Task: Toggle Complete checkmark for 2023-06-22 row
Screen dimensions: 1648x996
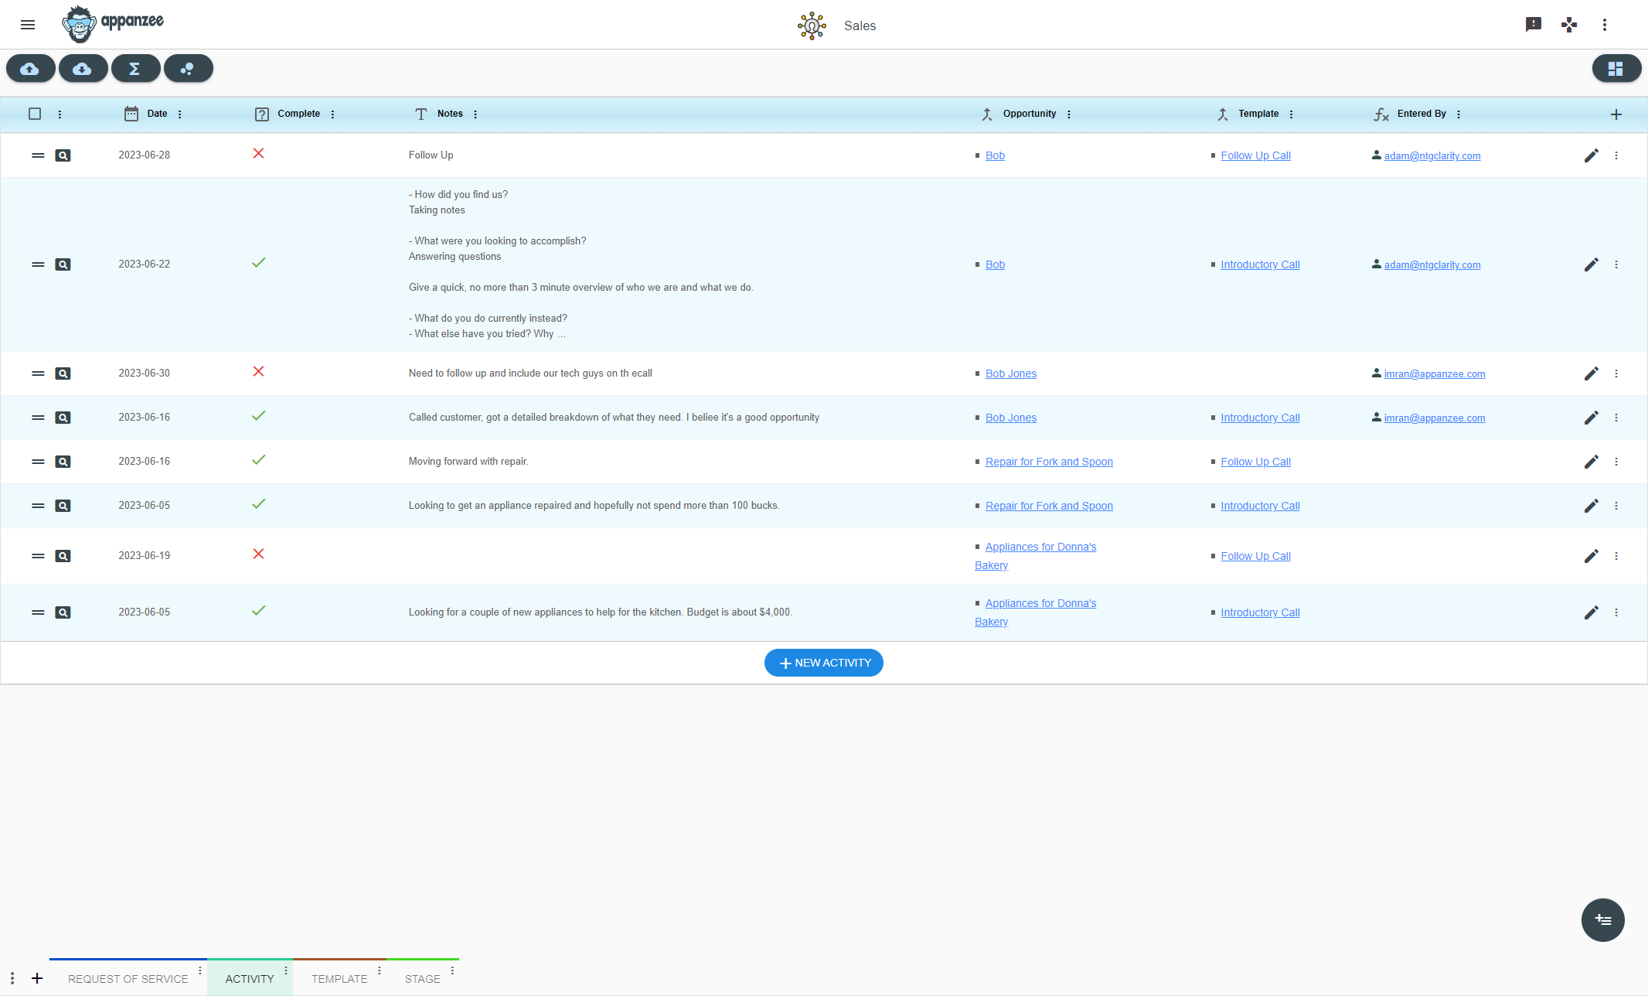Action: point(259,263)
